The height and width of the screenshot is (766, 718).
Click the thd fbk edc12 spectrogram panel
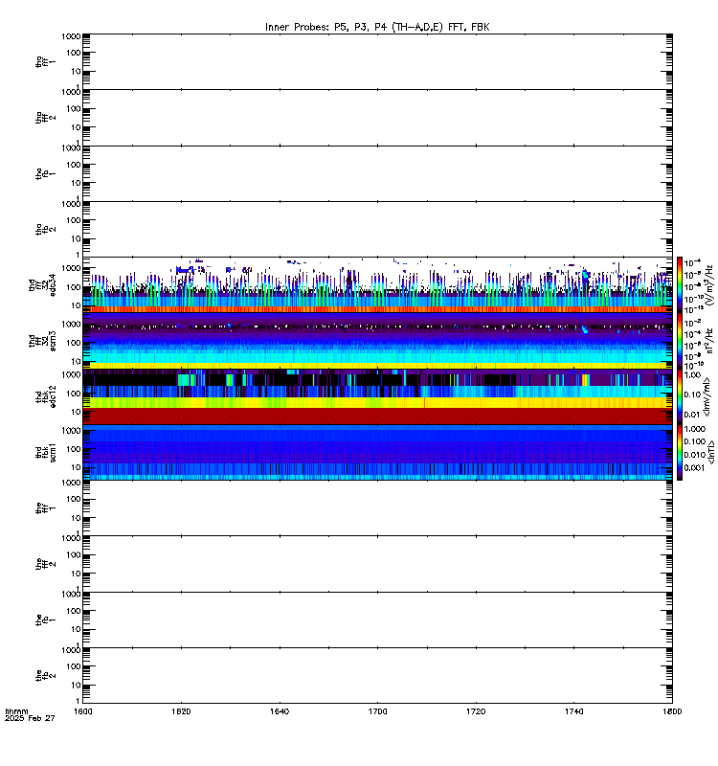(377, 396)
